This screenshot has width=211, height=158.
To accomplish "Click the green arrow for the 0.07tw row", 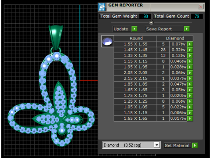I will click(190, 44).
